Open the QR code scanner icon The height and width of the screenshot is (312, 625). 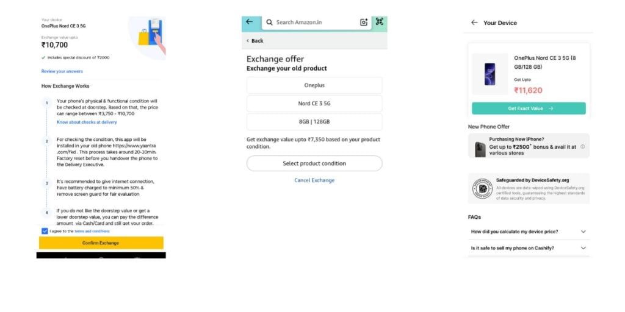[x=379, y=22]
